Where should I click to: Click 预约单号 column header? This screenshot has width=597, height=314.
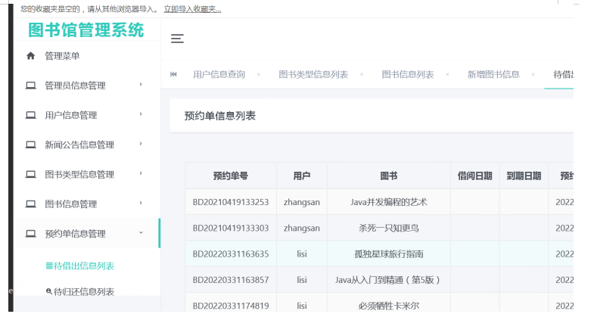[x=231, y=176]
